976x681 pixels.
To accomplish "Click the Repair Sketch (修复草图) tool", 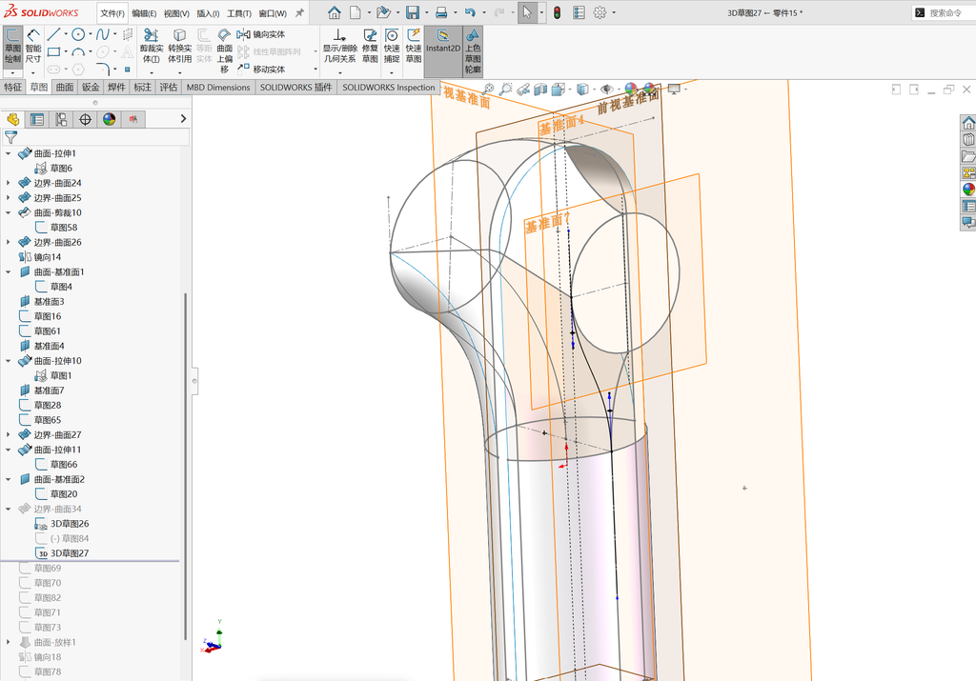I will (x=370, y=46).
